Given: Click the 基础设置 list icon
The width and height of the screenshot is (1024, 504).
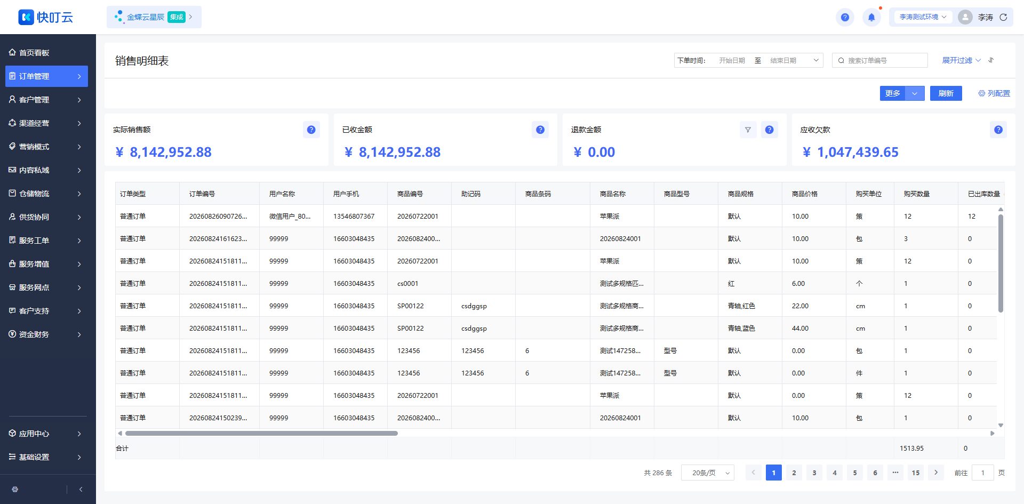Looking at the screenshot, I should 12,457.
